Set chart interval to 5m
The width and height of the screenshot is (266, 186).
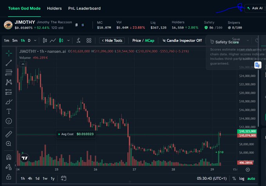tap(15, 41)
